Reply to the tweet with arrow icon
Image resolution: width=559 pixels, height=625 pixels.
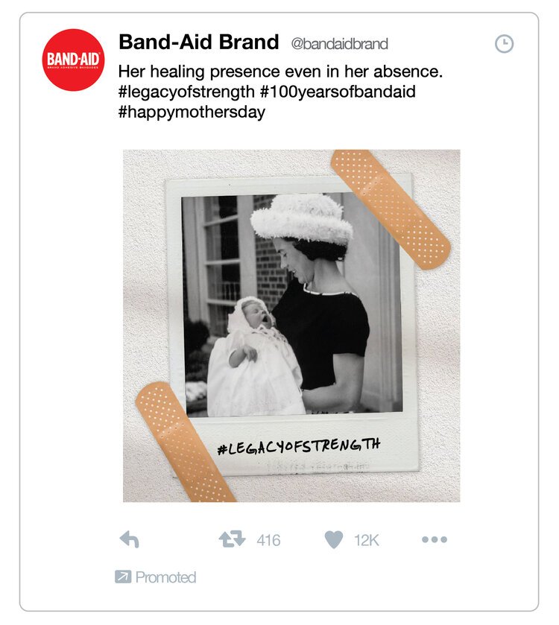129,539
